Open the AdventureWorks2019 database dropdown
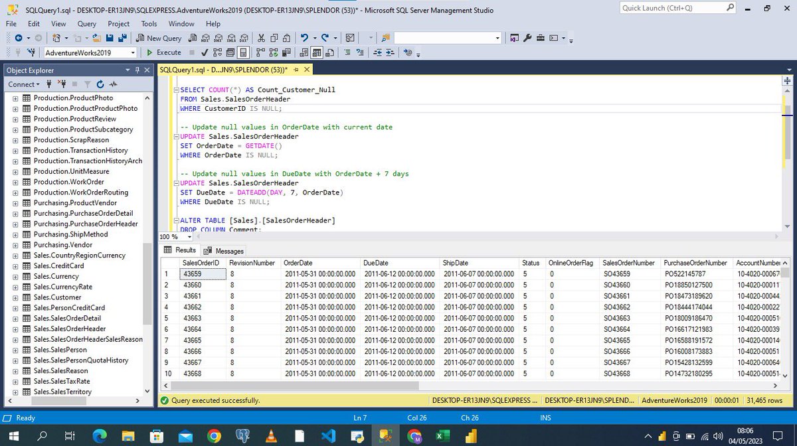This screenshot has width=797, height=446. tap(133, 52)
